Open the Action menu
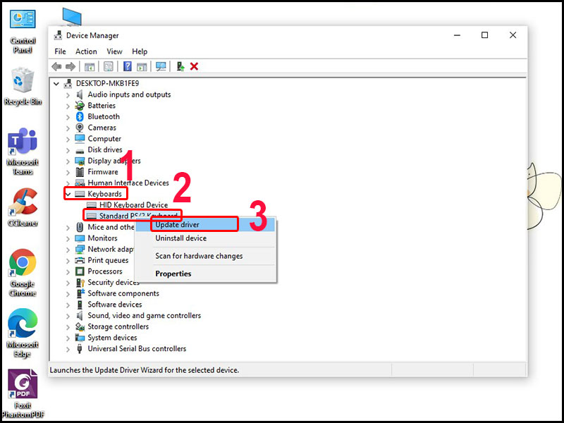 (86, 51)
